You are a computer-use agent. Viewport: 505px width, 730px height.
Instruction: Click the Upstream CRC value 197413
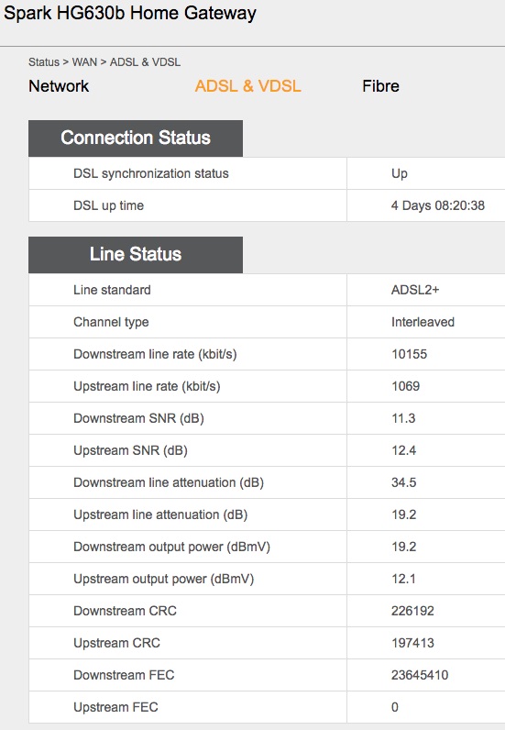(412, 643)
